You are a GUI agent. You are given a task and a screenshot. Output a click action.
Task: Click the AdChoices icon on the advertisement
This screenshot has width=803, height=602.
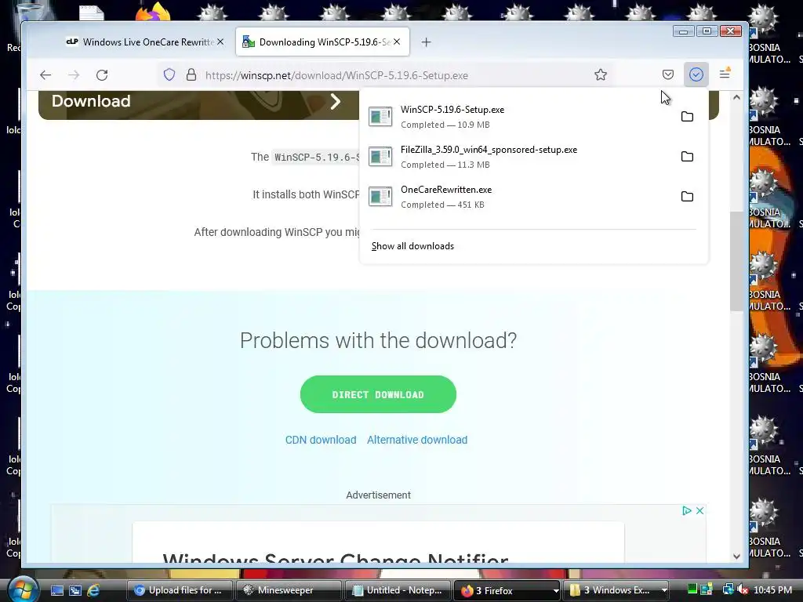pyautogui.click(x=687, y=511)
